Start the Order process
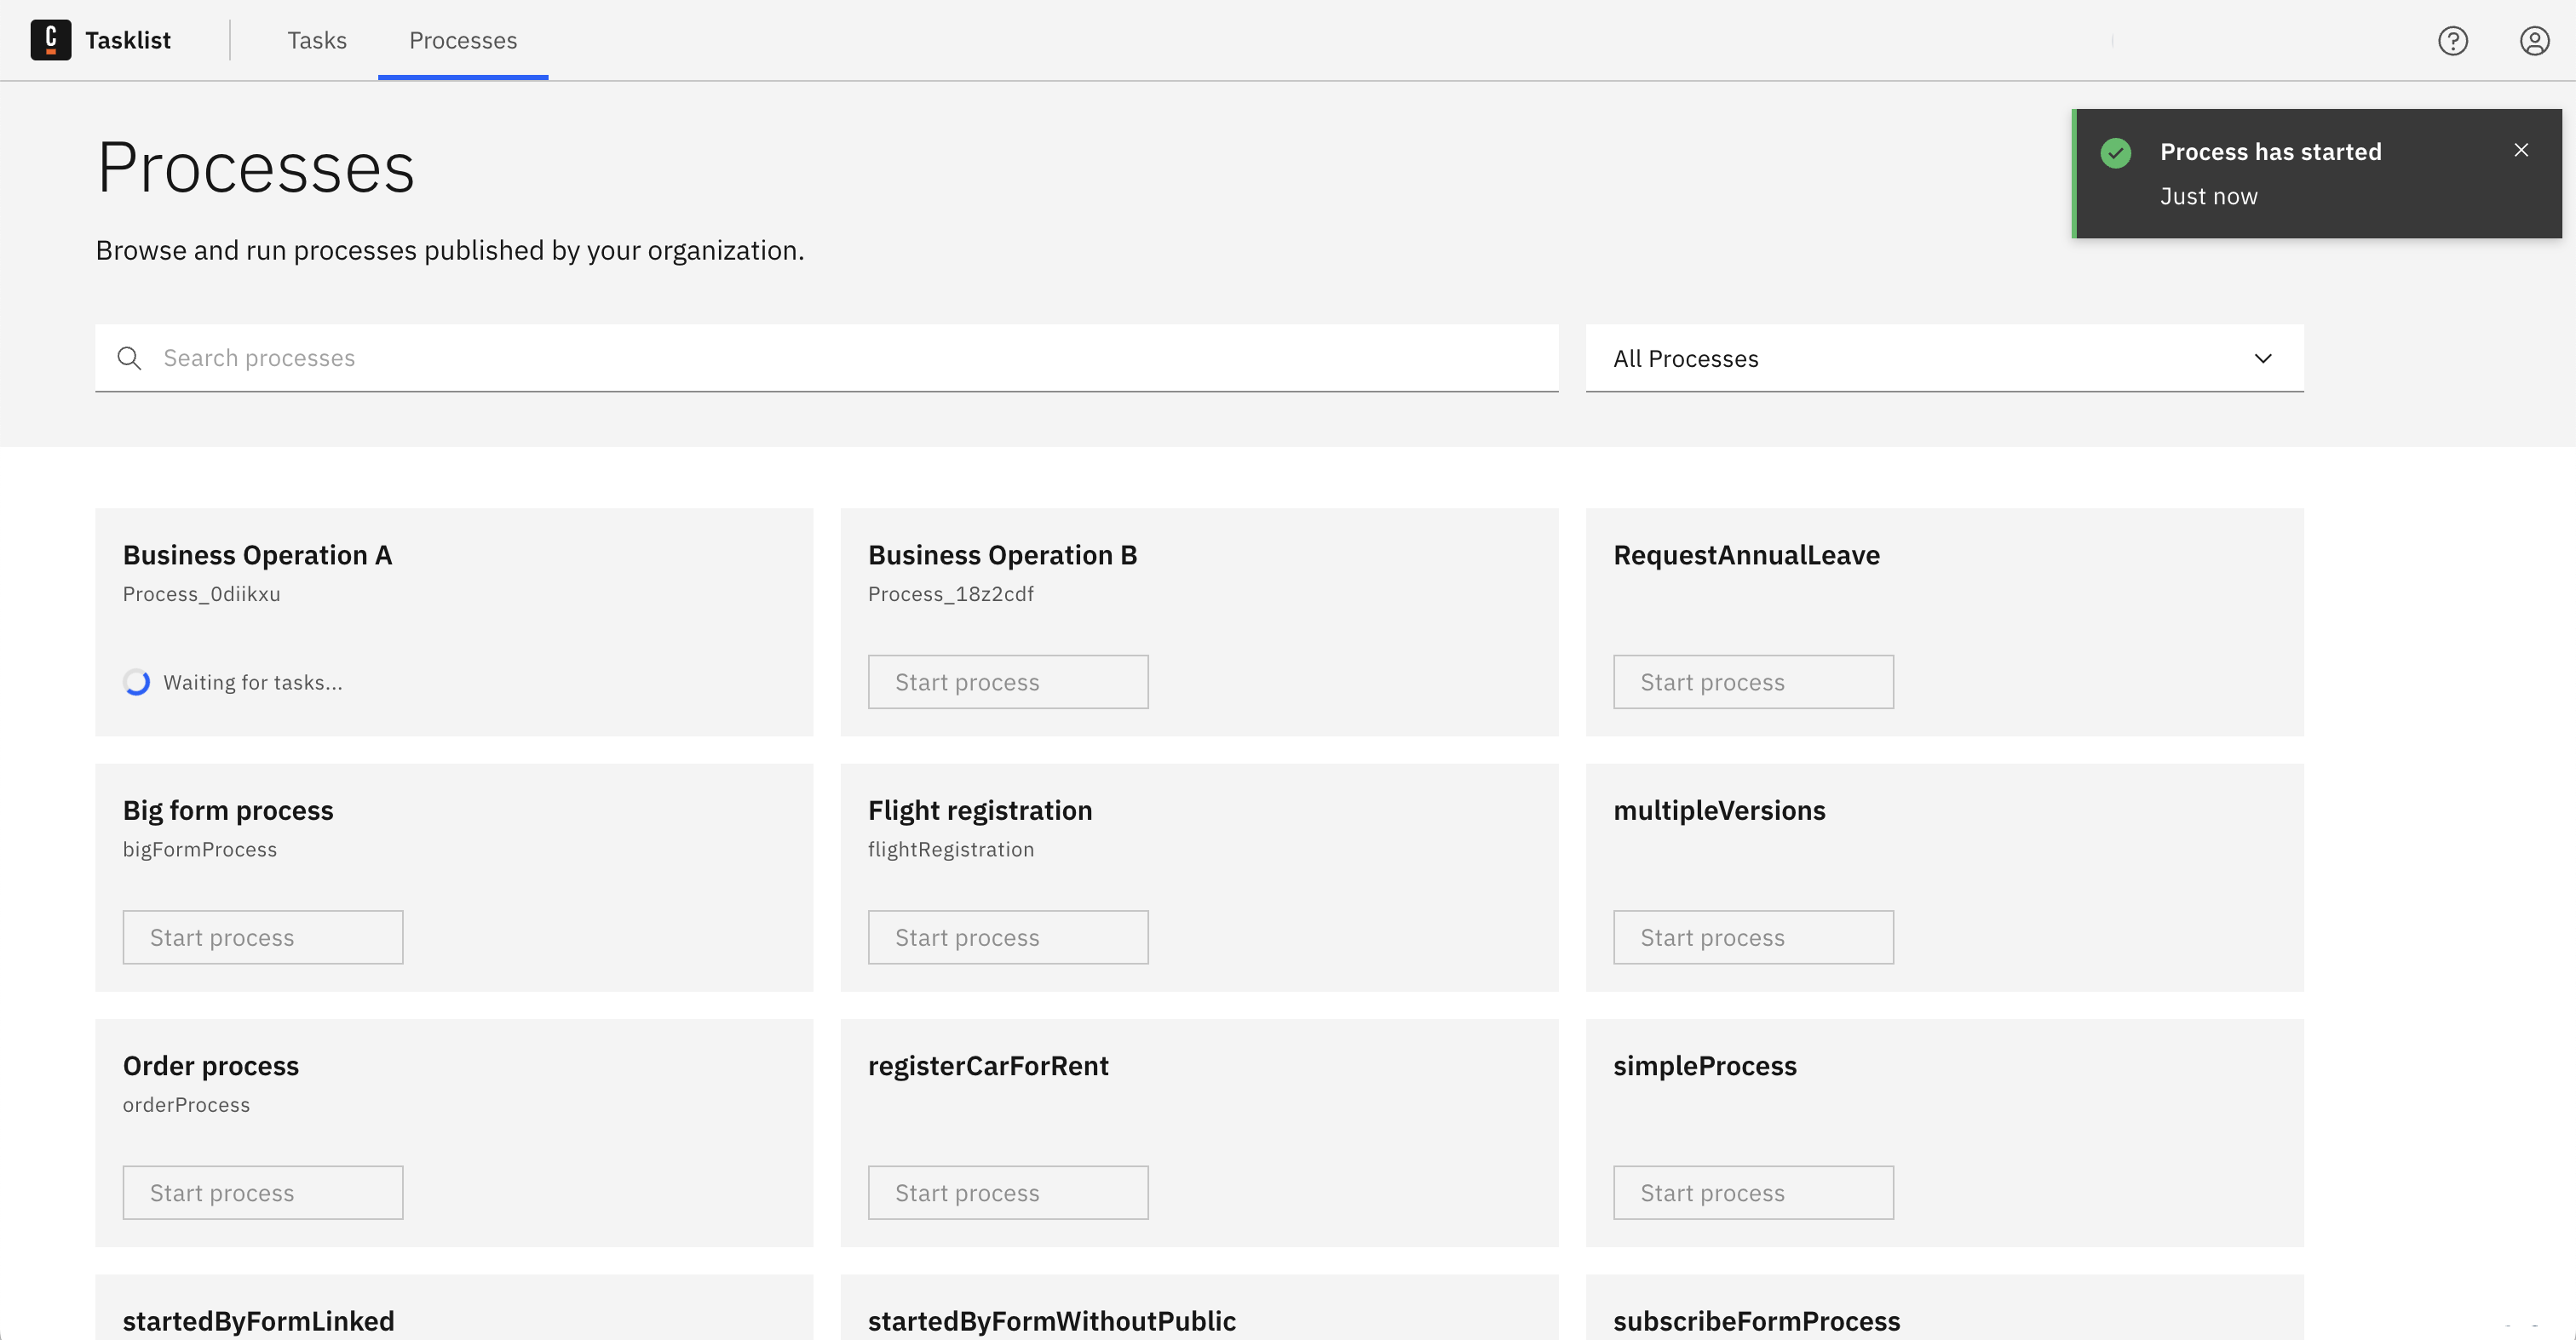2576x1340 pixels. pos(263,1192)
